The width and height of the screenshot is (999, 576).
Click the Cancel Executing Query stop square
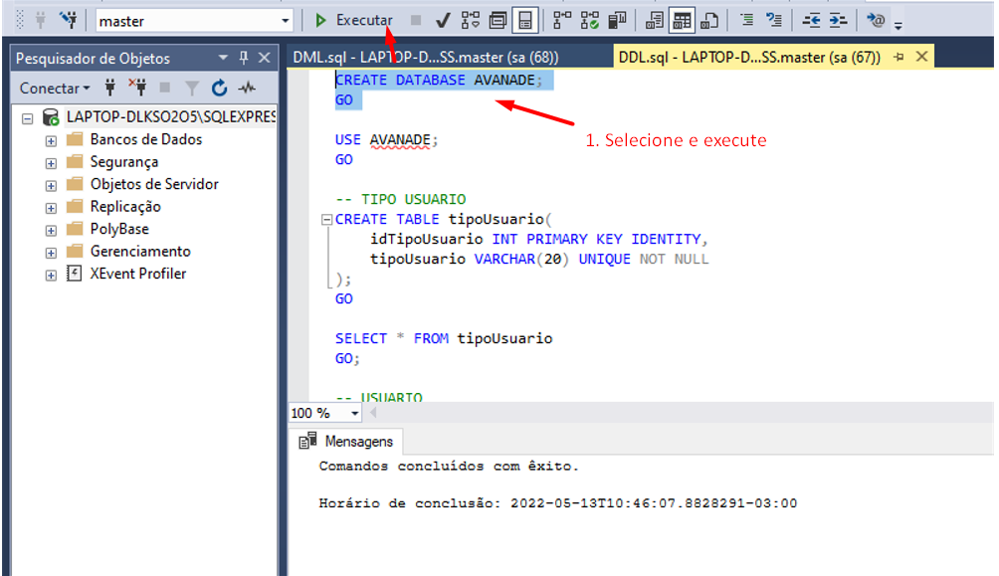pos(415,20)
